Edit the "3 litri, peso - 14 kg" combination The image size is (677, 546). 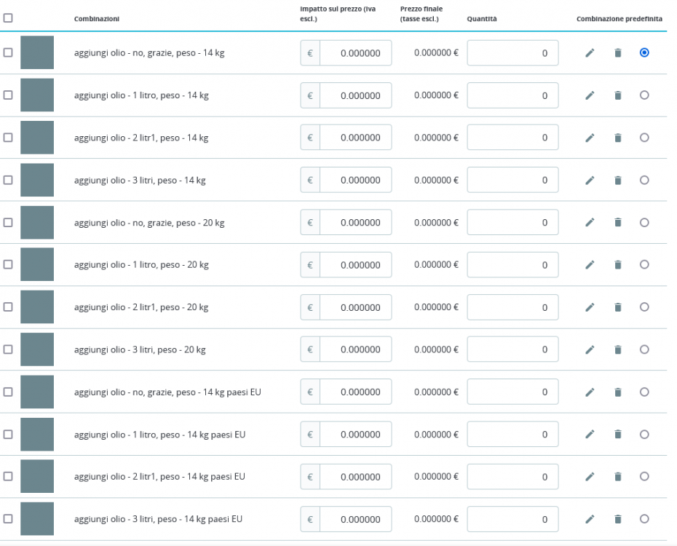click(x=590, y=180)
